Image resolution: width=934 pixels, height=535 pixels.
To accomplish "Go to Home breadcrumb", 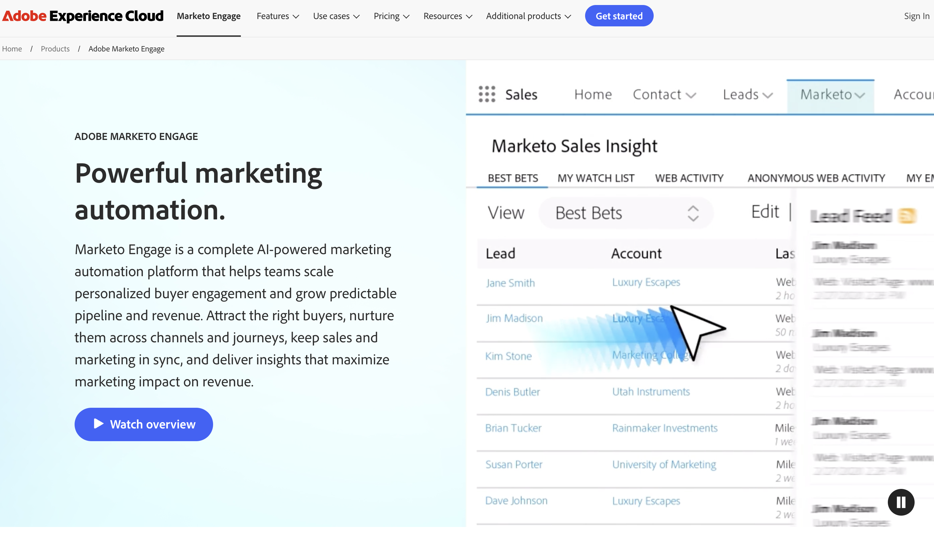I will tap(12, 48).
